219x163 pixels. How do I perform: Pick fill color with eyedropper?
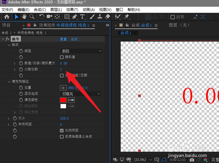click(71, 100)
